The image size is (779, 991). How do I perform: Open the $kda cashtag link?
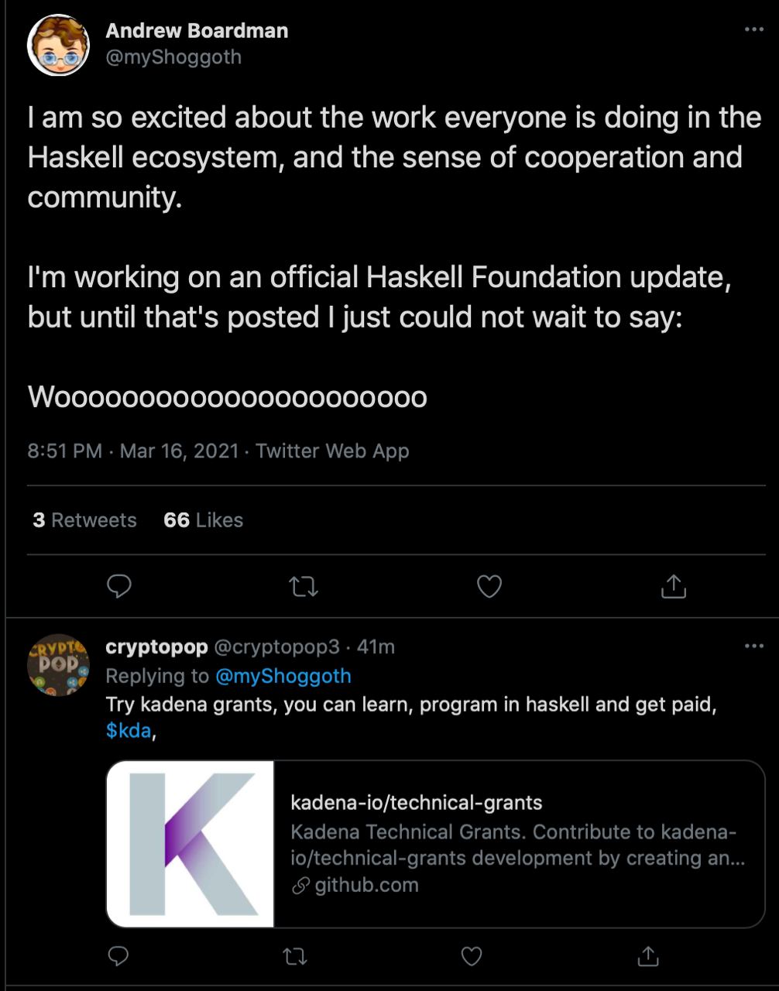coord(129,730)
